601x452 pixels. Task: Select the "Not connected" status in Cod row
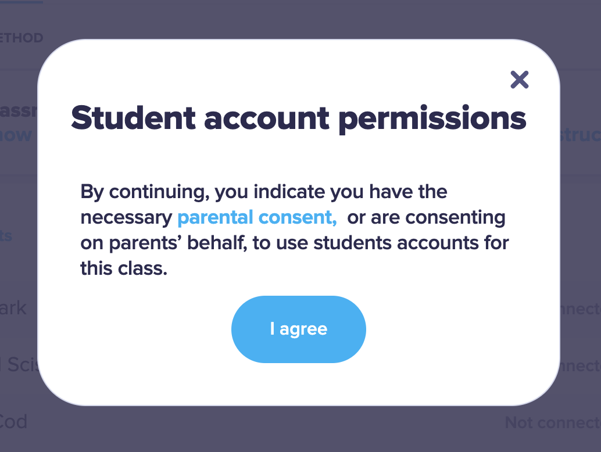(x=552, y=422)
